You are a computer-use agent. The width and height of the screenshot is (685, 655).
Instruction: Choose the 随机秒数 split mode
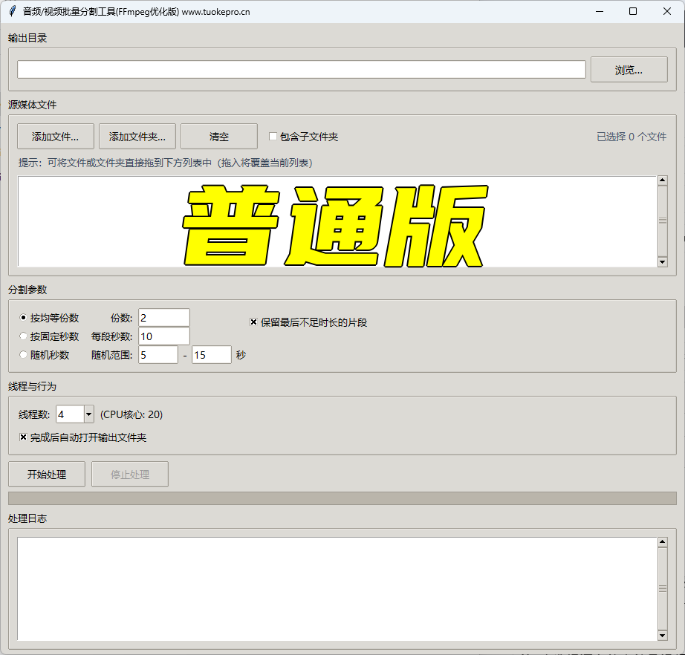click(24, 355)
